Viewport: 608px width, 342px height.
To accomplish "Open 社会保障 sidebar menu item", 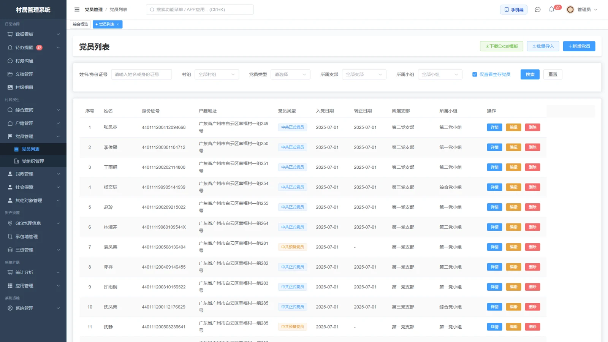I will (33, 187).
